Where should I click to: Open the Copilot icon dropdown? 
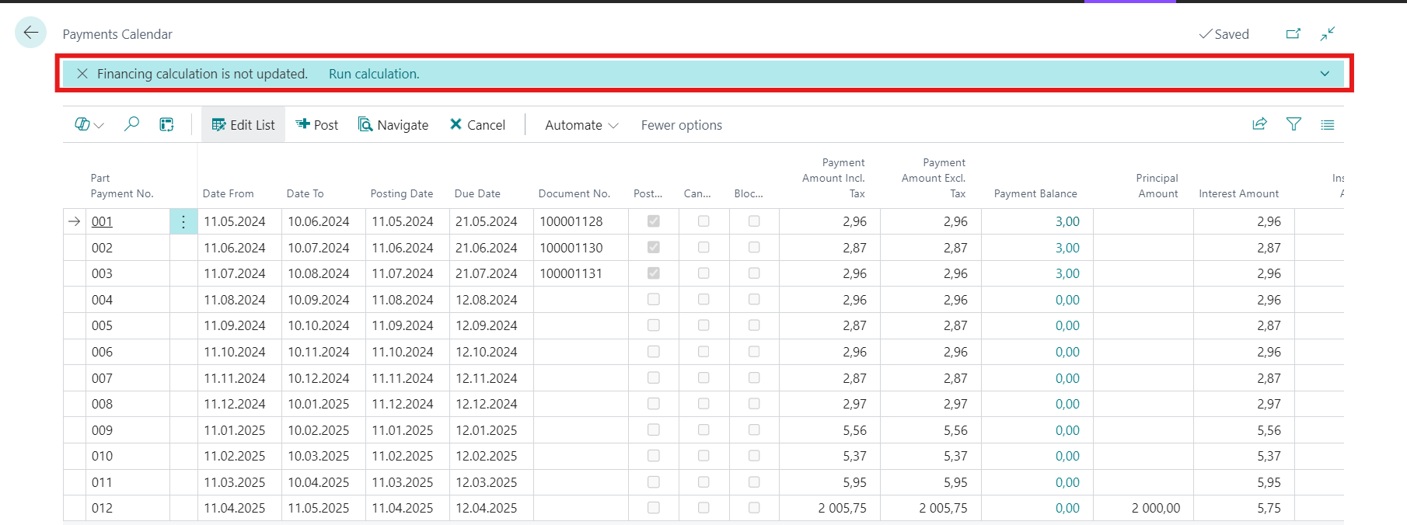(x=89, y=124)
